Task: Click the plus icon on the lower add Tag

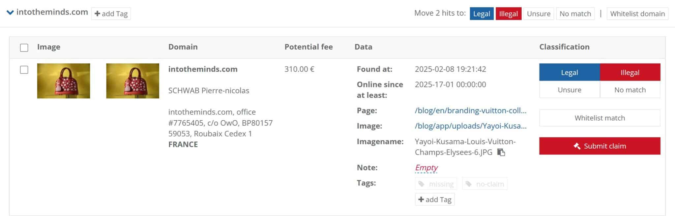Action: click(421, 200)
